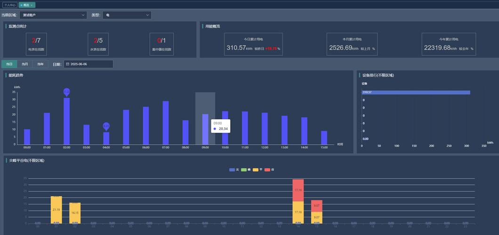Click the max-value marker pin above 02:00 bar
Screen dimensions: 499x235
coord(66,92)
